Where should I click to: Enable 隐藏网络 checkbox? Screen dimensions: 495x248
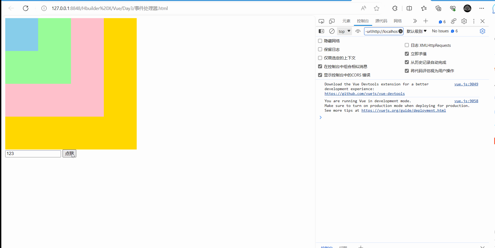(x=320, y=41)
